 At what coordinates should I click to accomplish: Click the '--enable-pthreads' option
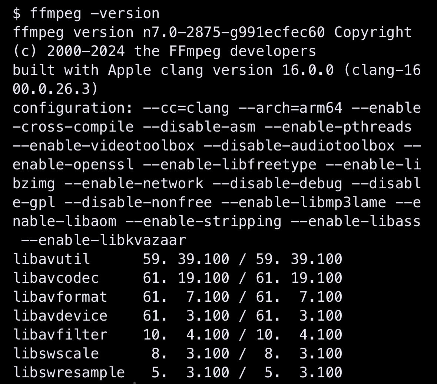click(338, 127)
